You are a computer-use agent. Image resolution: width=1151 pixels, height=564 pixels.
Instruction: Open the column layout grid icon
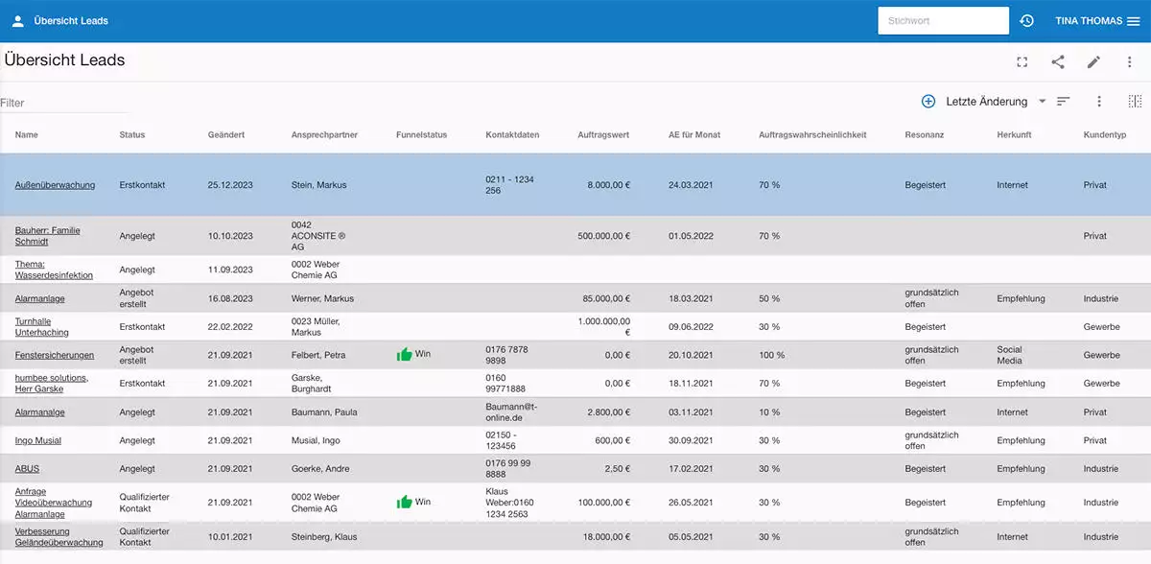point(1135,100)
